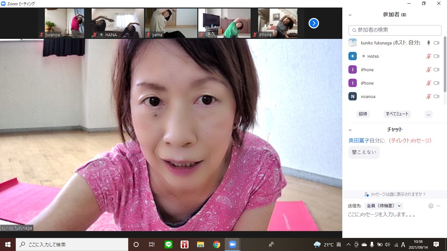Open Wi-Fi network tray icon
The image size is (447, 251).
pos(396,244)
